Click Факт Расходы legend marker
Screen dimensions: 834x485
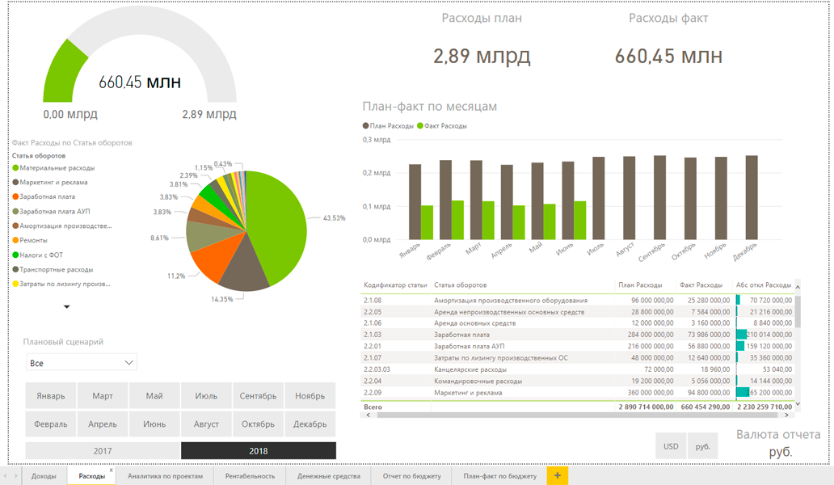tap(420, 126)
